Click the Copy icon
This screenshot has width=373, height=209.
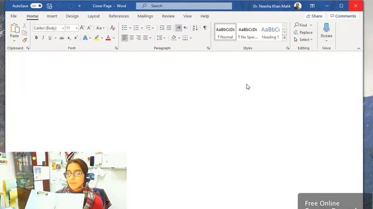click(24, 33)
